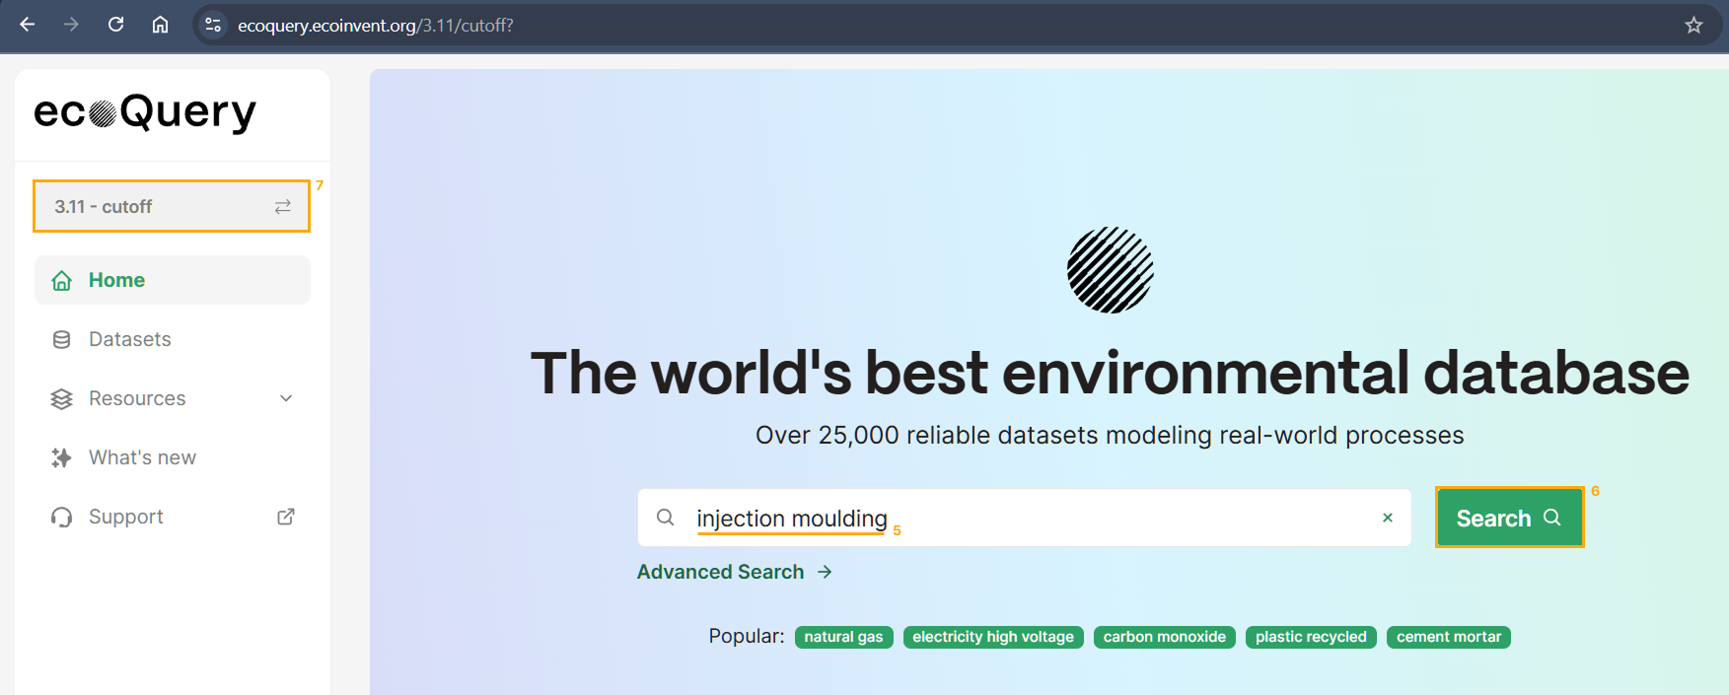
Task: Open What's new in the sidebar
Action: [x=173, y=457]
